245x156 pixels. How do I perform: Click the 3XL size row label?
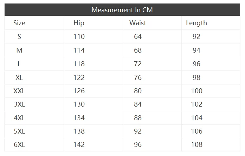(19, 104)
